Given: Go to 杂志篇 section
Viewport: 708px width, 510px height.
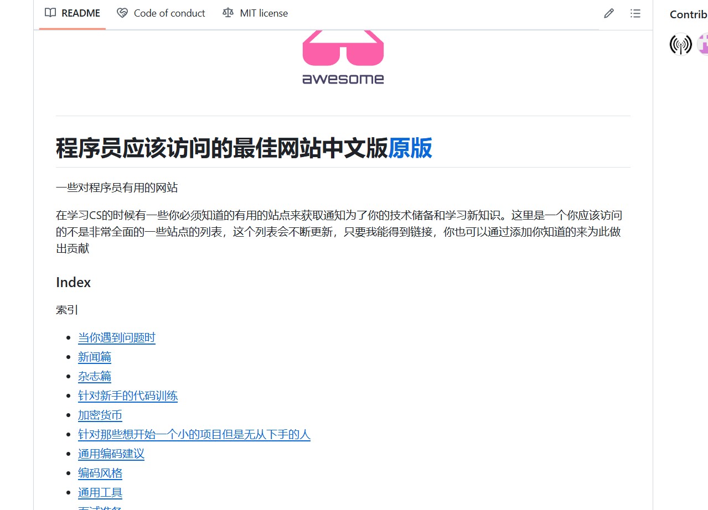Looking at the screenshot, I should tap(95, 377).
